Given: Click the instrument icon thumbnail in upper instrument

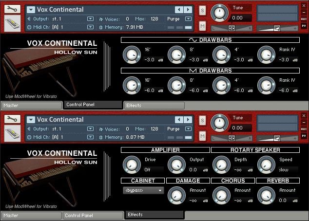Looking at the screenshot, I should coord(12,23).
